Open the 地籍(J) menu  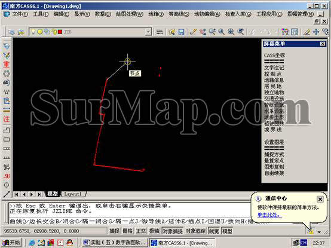pyautogui.click(x=156, y=14)
